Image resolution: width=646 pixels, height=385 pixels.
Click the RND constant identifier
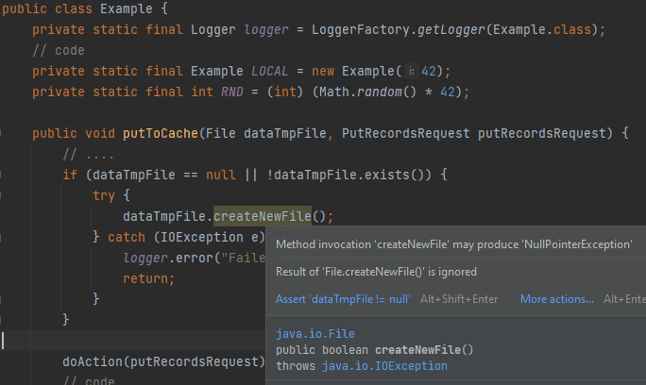[x=232, y=92]
